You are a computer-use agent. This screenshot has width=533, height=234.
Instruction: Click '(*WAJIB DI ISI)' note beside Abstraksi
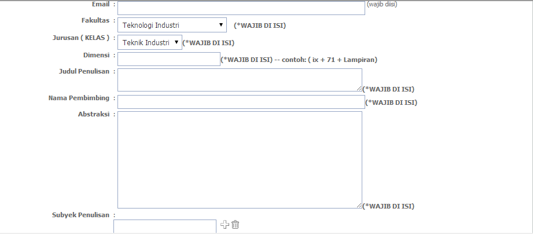(x=388, y=206)
